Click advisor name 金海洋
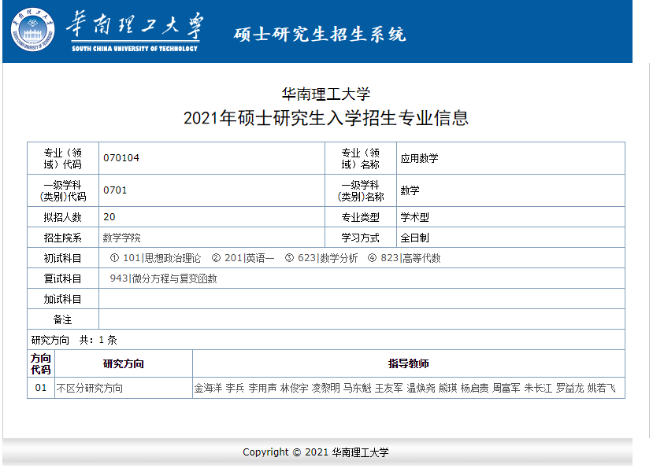 [x=208, y=388]
